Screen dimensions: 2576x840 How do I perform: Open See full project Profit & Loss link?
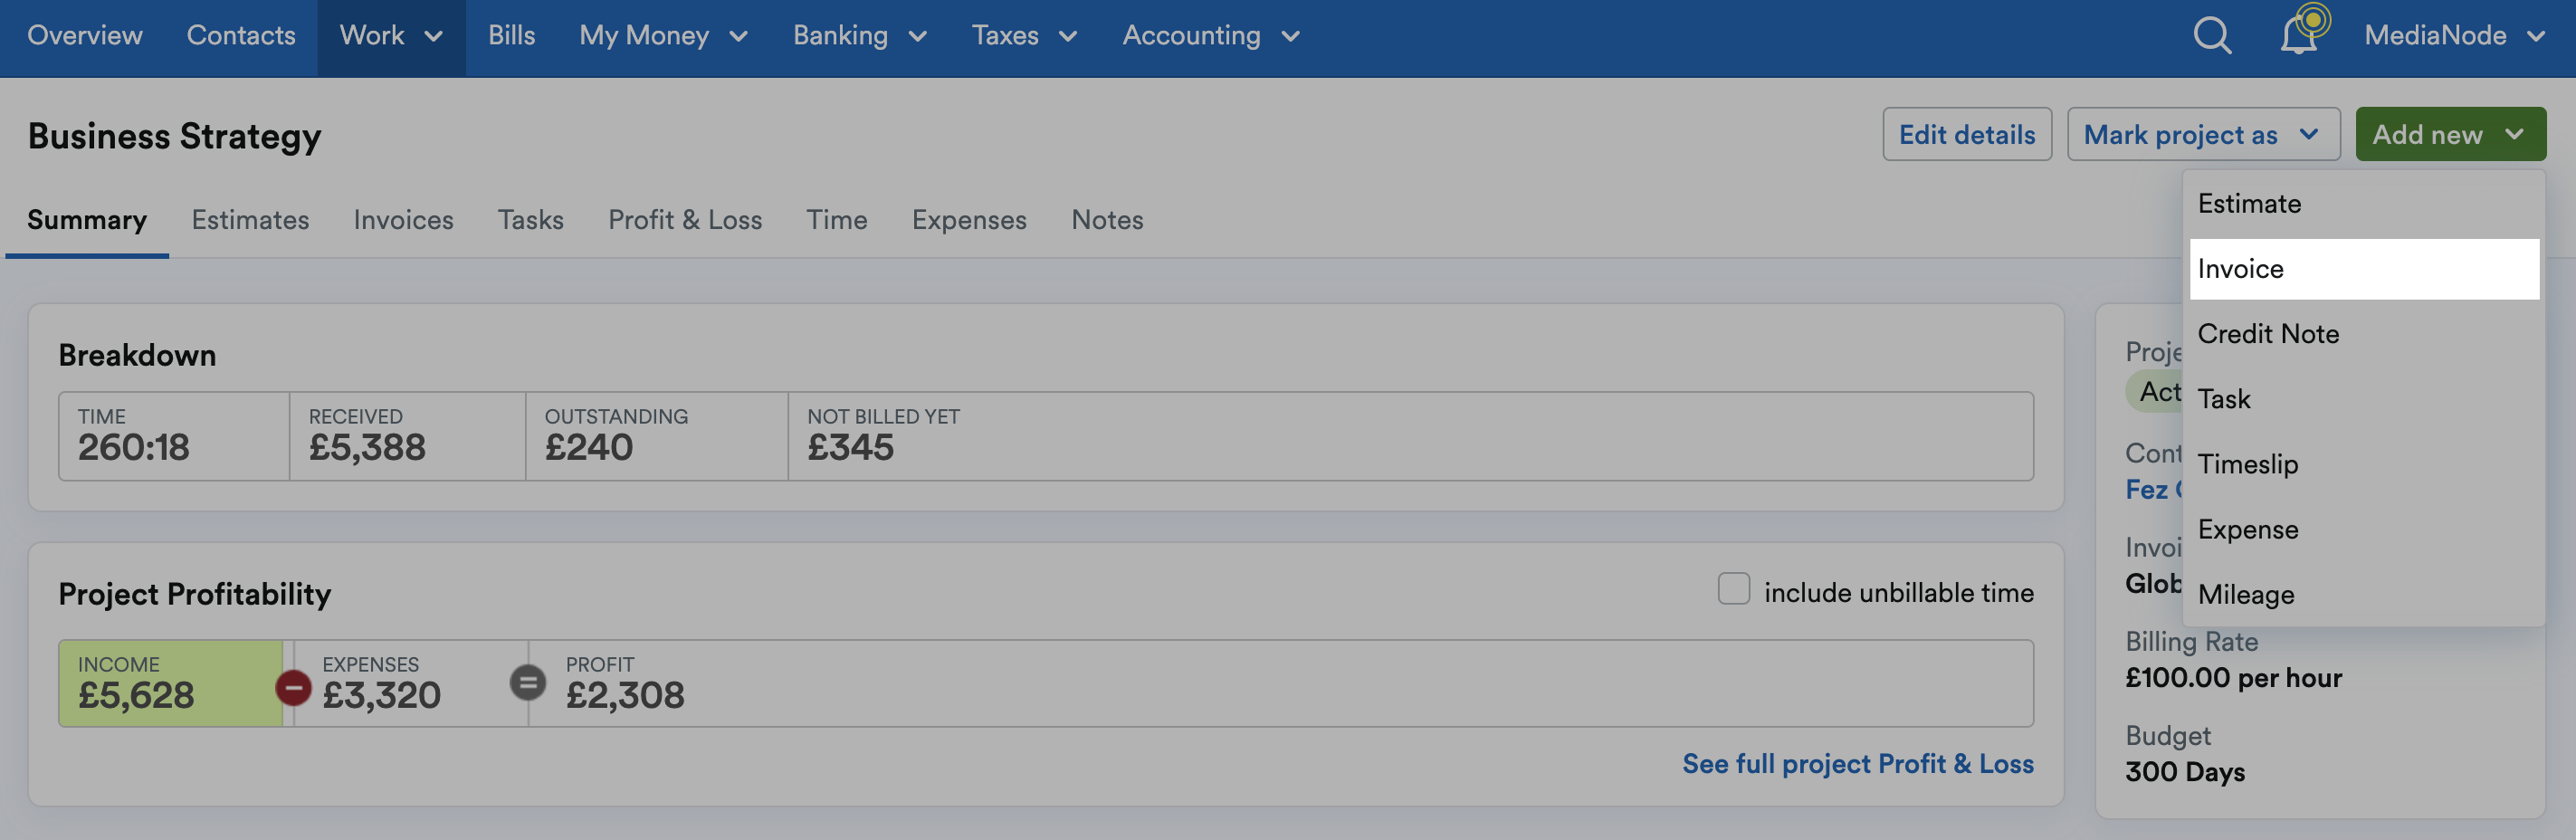tap(1857, 764)
